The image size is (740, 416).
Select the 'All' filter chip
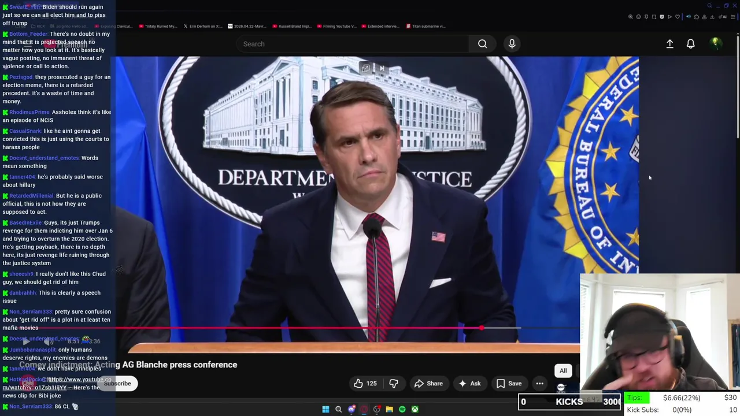click(563, 370)
